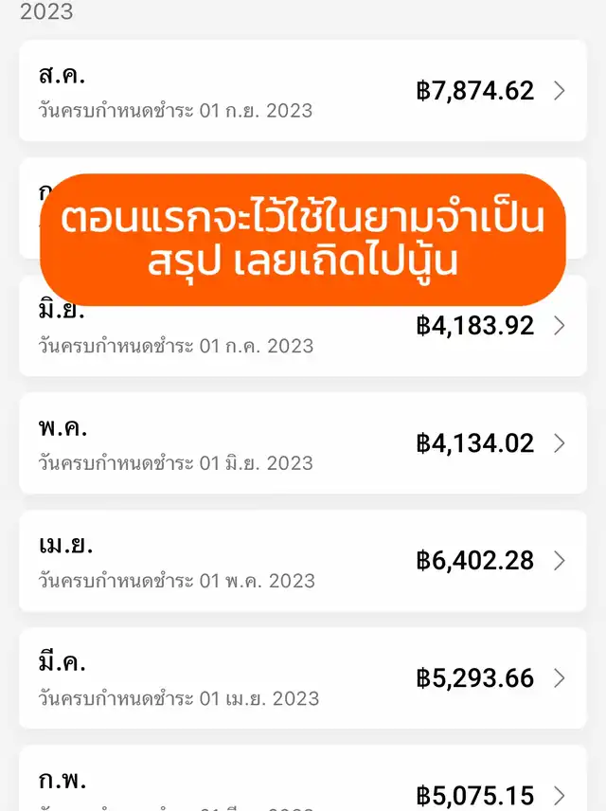Expand the มิ.ย. bill chevron arrow
This screenshot has height=811, width=606.
click(x=559, y=326)
